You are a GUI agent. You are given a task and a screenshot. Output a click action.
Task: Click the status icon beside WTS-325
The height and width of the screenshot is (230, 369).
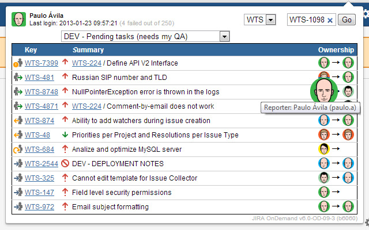click(18, 178)
